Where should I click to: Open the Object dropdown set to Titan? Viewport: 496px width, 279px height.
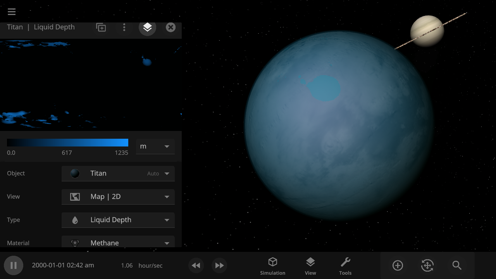(118, 174)
